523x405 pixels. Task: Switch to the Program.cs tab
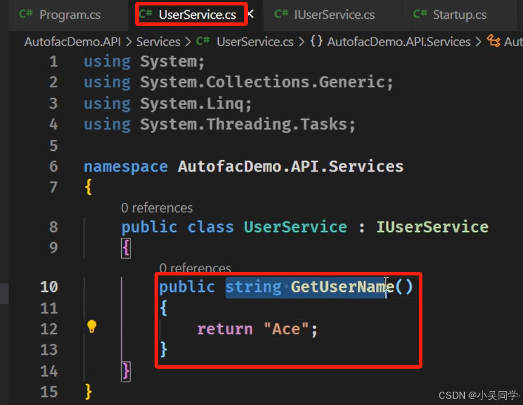[60, 15]
